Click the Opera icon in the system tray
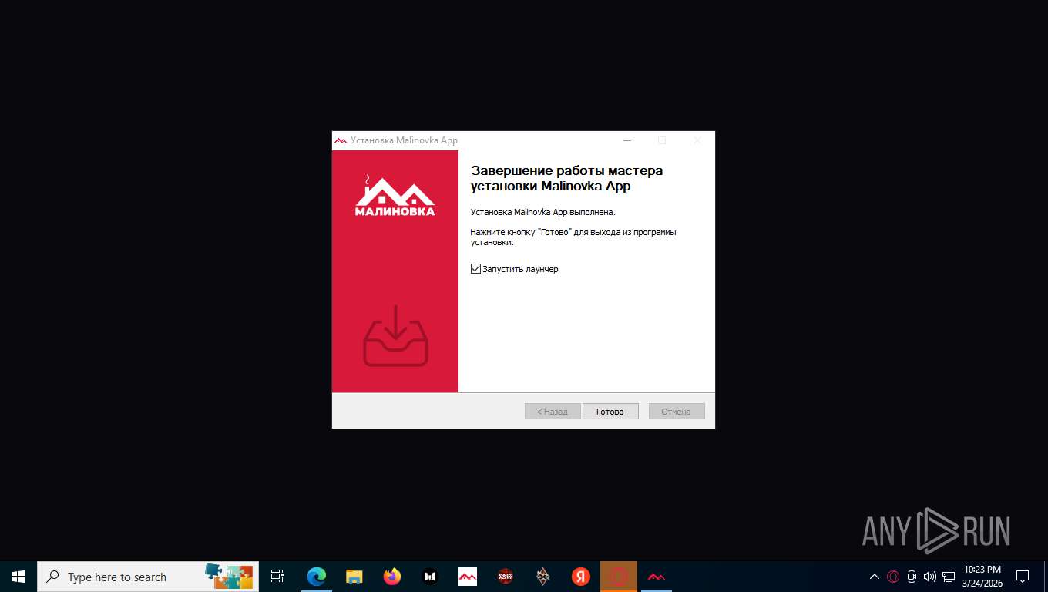The image size is (1048, 592). pos(893,577)
